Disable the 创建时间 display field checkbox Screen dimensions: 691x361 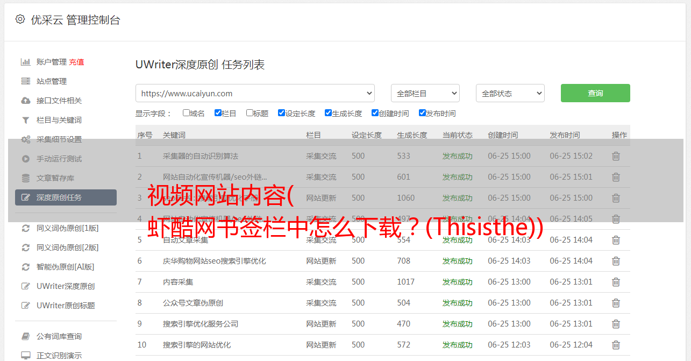click(x=375, y=113)
